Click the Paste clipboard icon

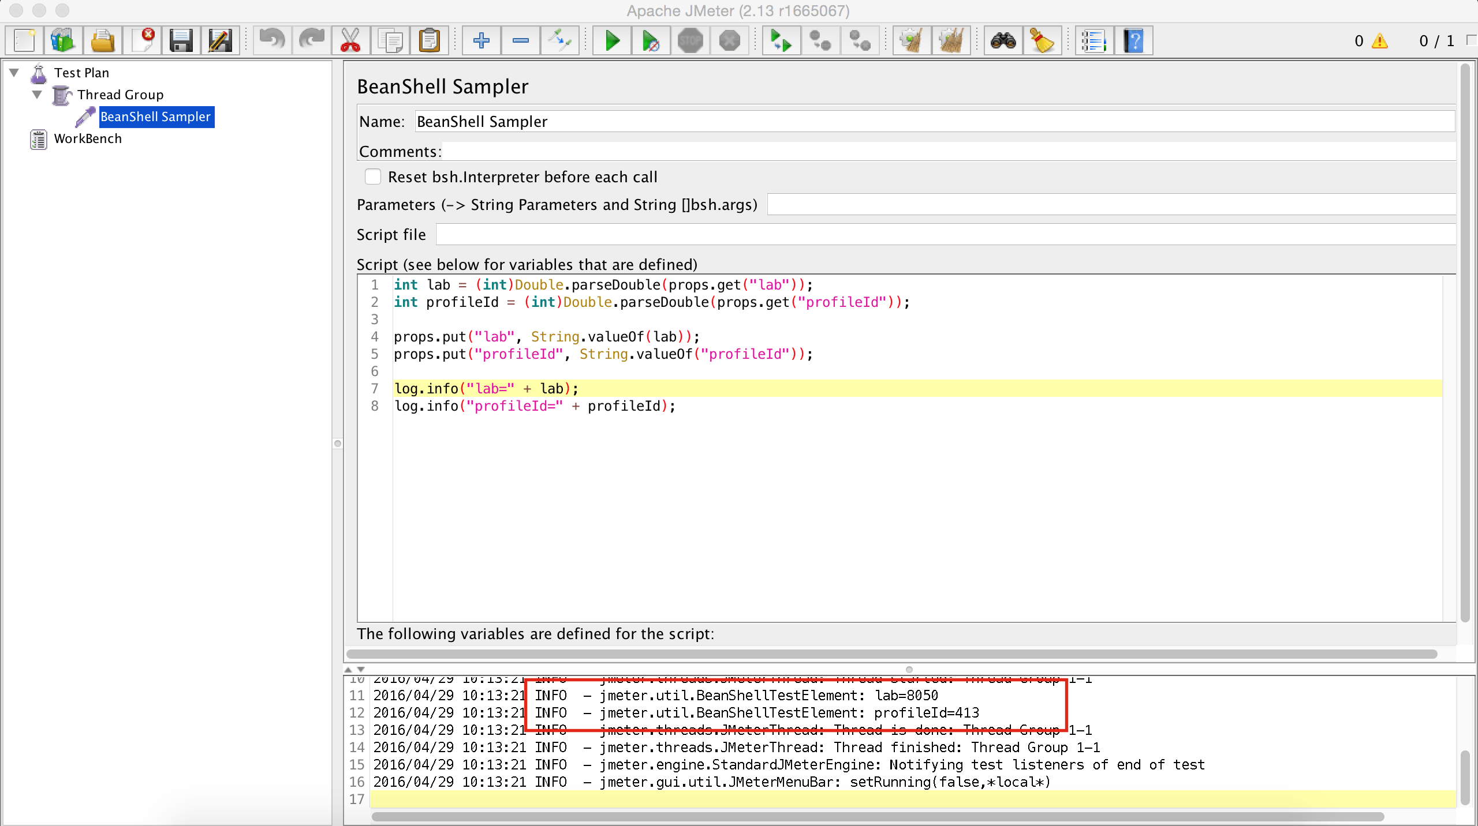(x=430, y=41)
